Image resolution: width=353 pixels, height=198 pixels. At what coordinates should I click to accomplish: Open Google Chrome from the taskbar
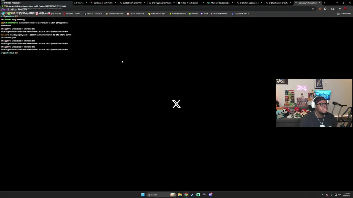(186, 195)
